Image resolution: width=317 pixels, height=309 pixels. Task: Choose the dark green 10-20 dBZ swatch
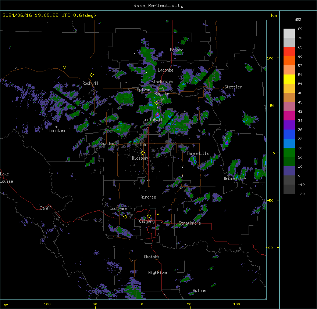click(x=289, y=162)
